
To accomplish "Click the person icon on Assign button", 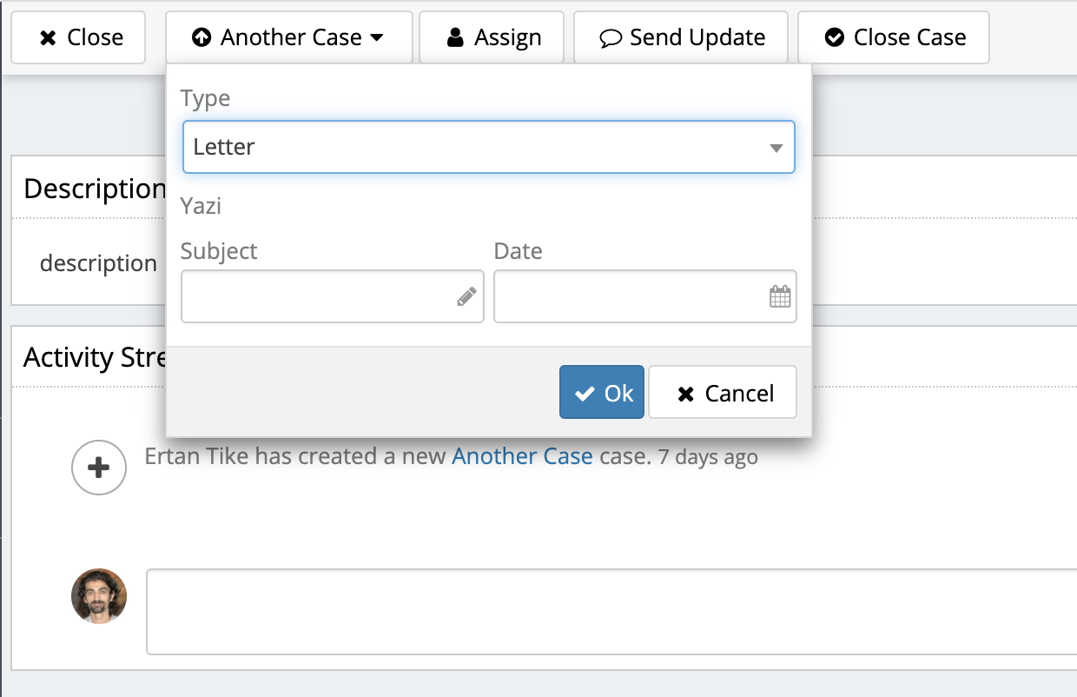I will [x=455, y=37].
